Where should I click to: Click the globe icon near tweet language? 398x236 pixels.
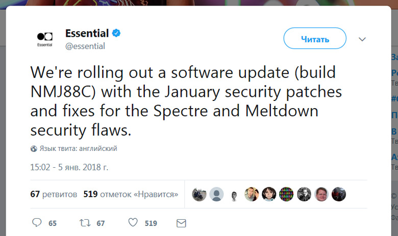click(x=34, y=149)
